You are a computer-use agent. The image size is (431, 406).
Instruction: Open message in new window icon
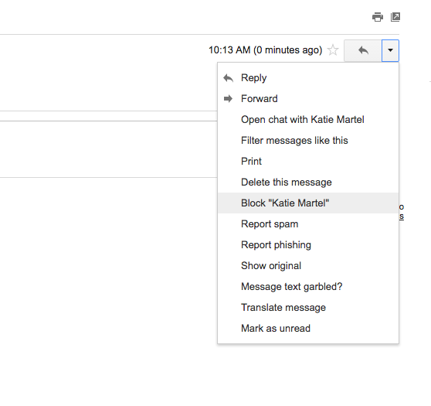click(x=395, y=17)
